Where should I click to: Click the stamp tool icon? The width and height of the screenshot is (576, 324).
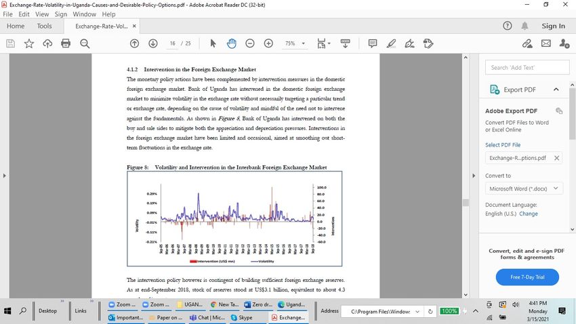coord(428,43)
